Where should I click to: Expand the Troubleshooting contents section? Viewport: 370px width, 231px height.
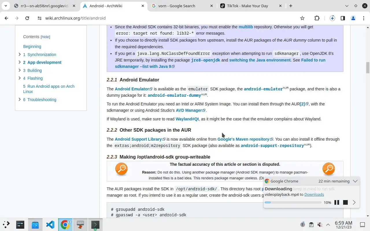(x=20, y=99)
